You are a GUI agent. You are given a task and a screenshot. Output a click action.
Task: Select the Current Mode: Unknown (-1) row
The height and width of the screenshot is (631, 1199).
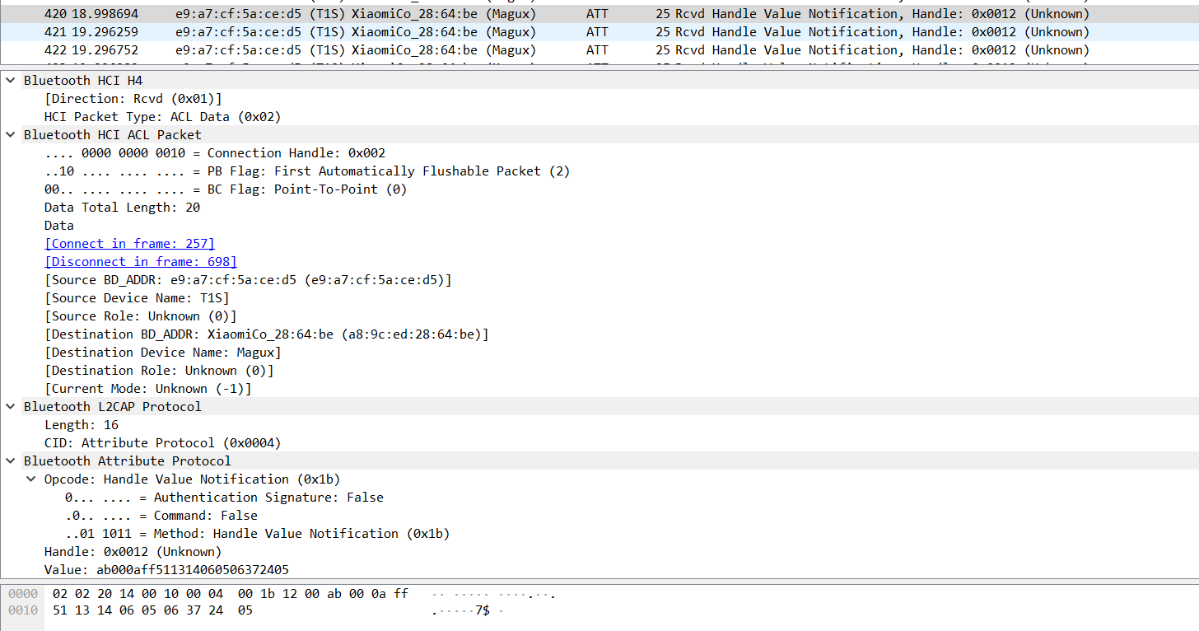(148, 389)
